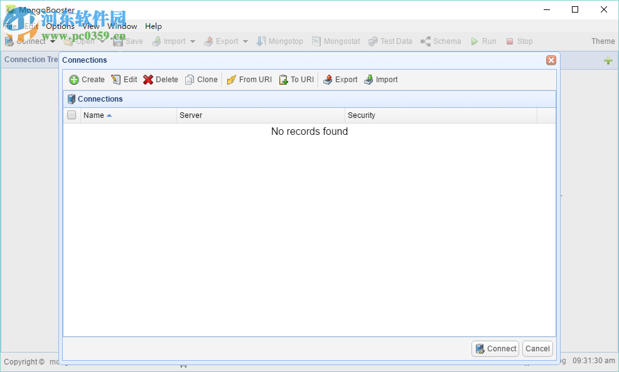Screen dimensions: 619x372
Task: Convert connection To URI
Action: point(296,80)
